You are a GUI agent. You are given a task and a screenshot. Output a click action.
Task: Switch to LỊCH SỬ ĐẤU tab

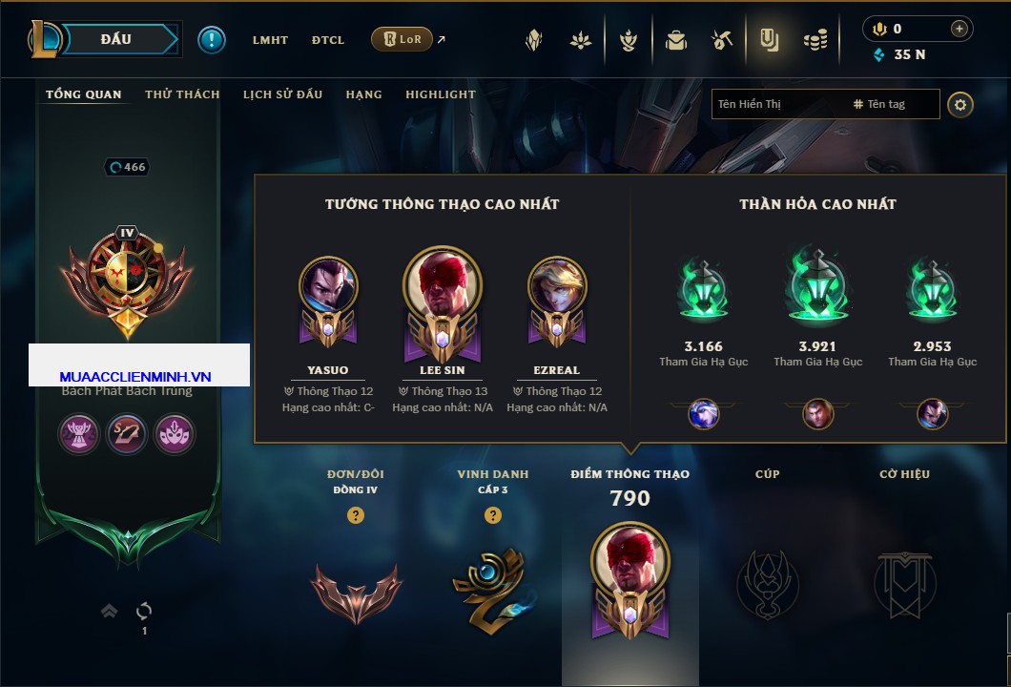(282, 94)
